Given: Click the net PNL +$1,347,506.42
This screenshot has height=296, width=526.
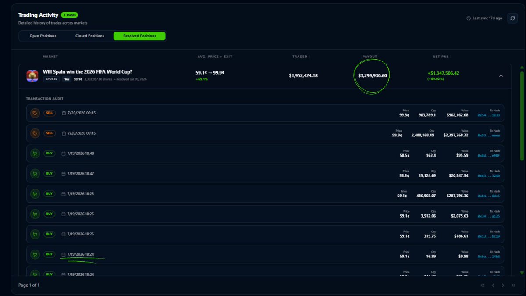Looking at the screenshot, I should pos(444,73).
